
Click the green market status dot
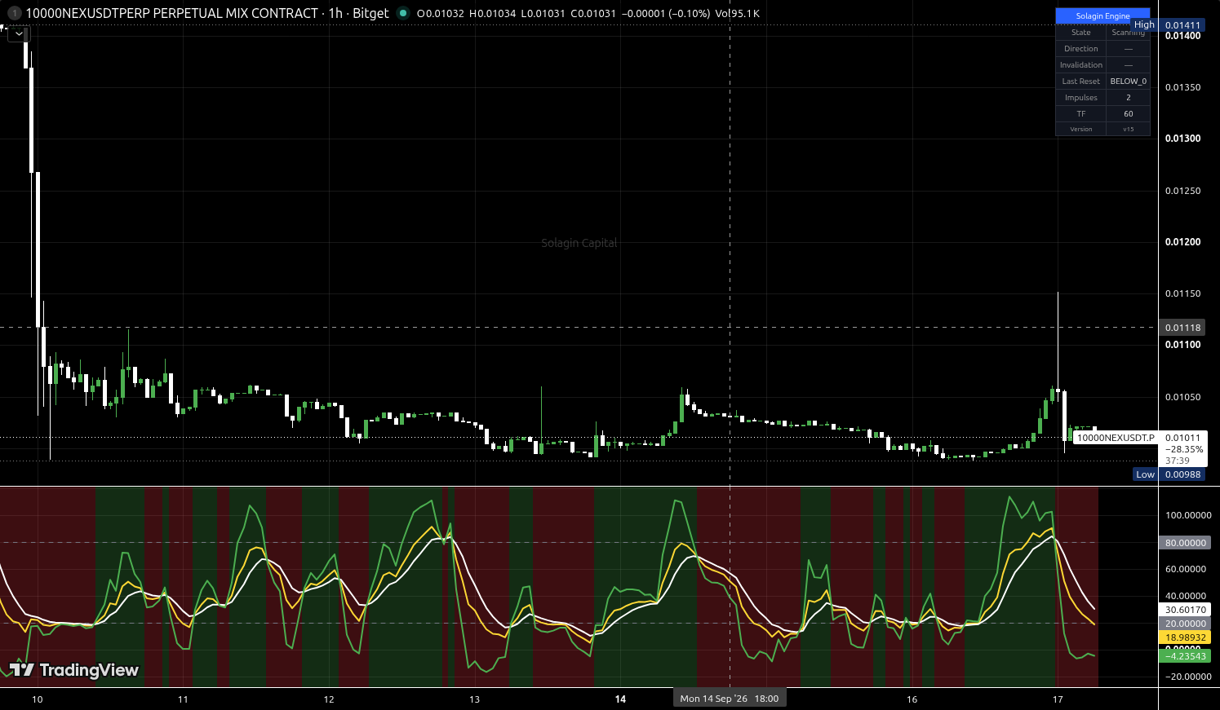click(402, 13)
